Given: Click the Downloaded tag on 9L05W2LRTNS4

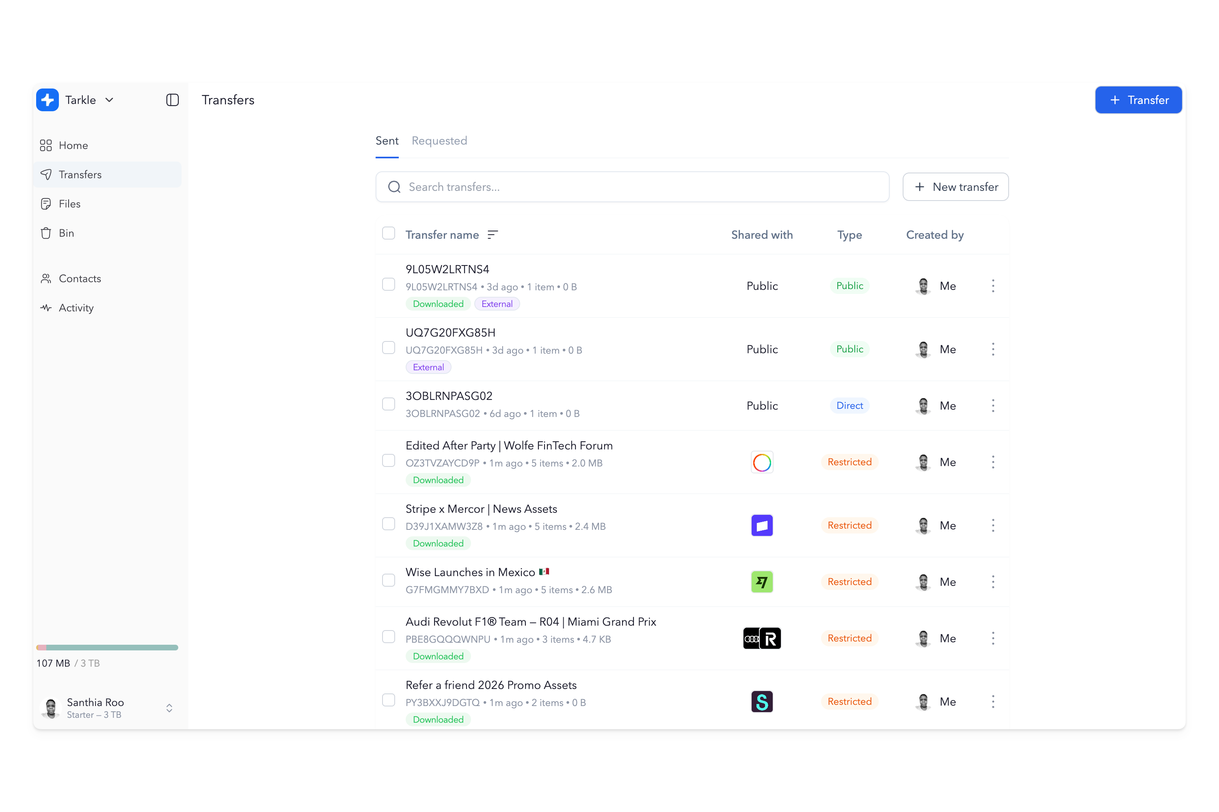Looking at the screenshot, I should pos(438,304).
